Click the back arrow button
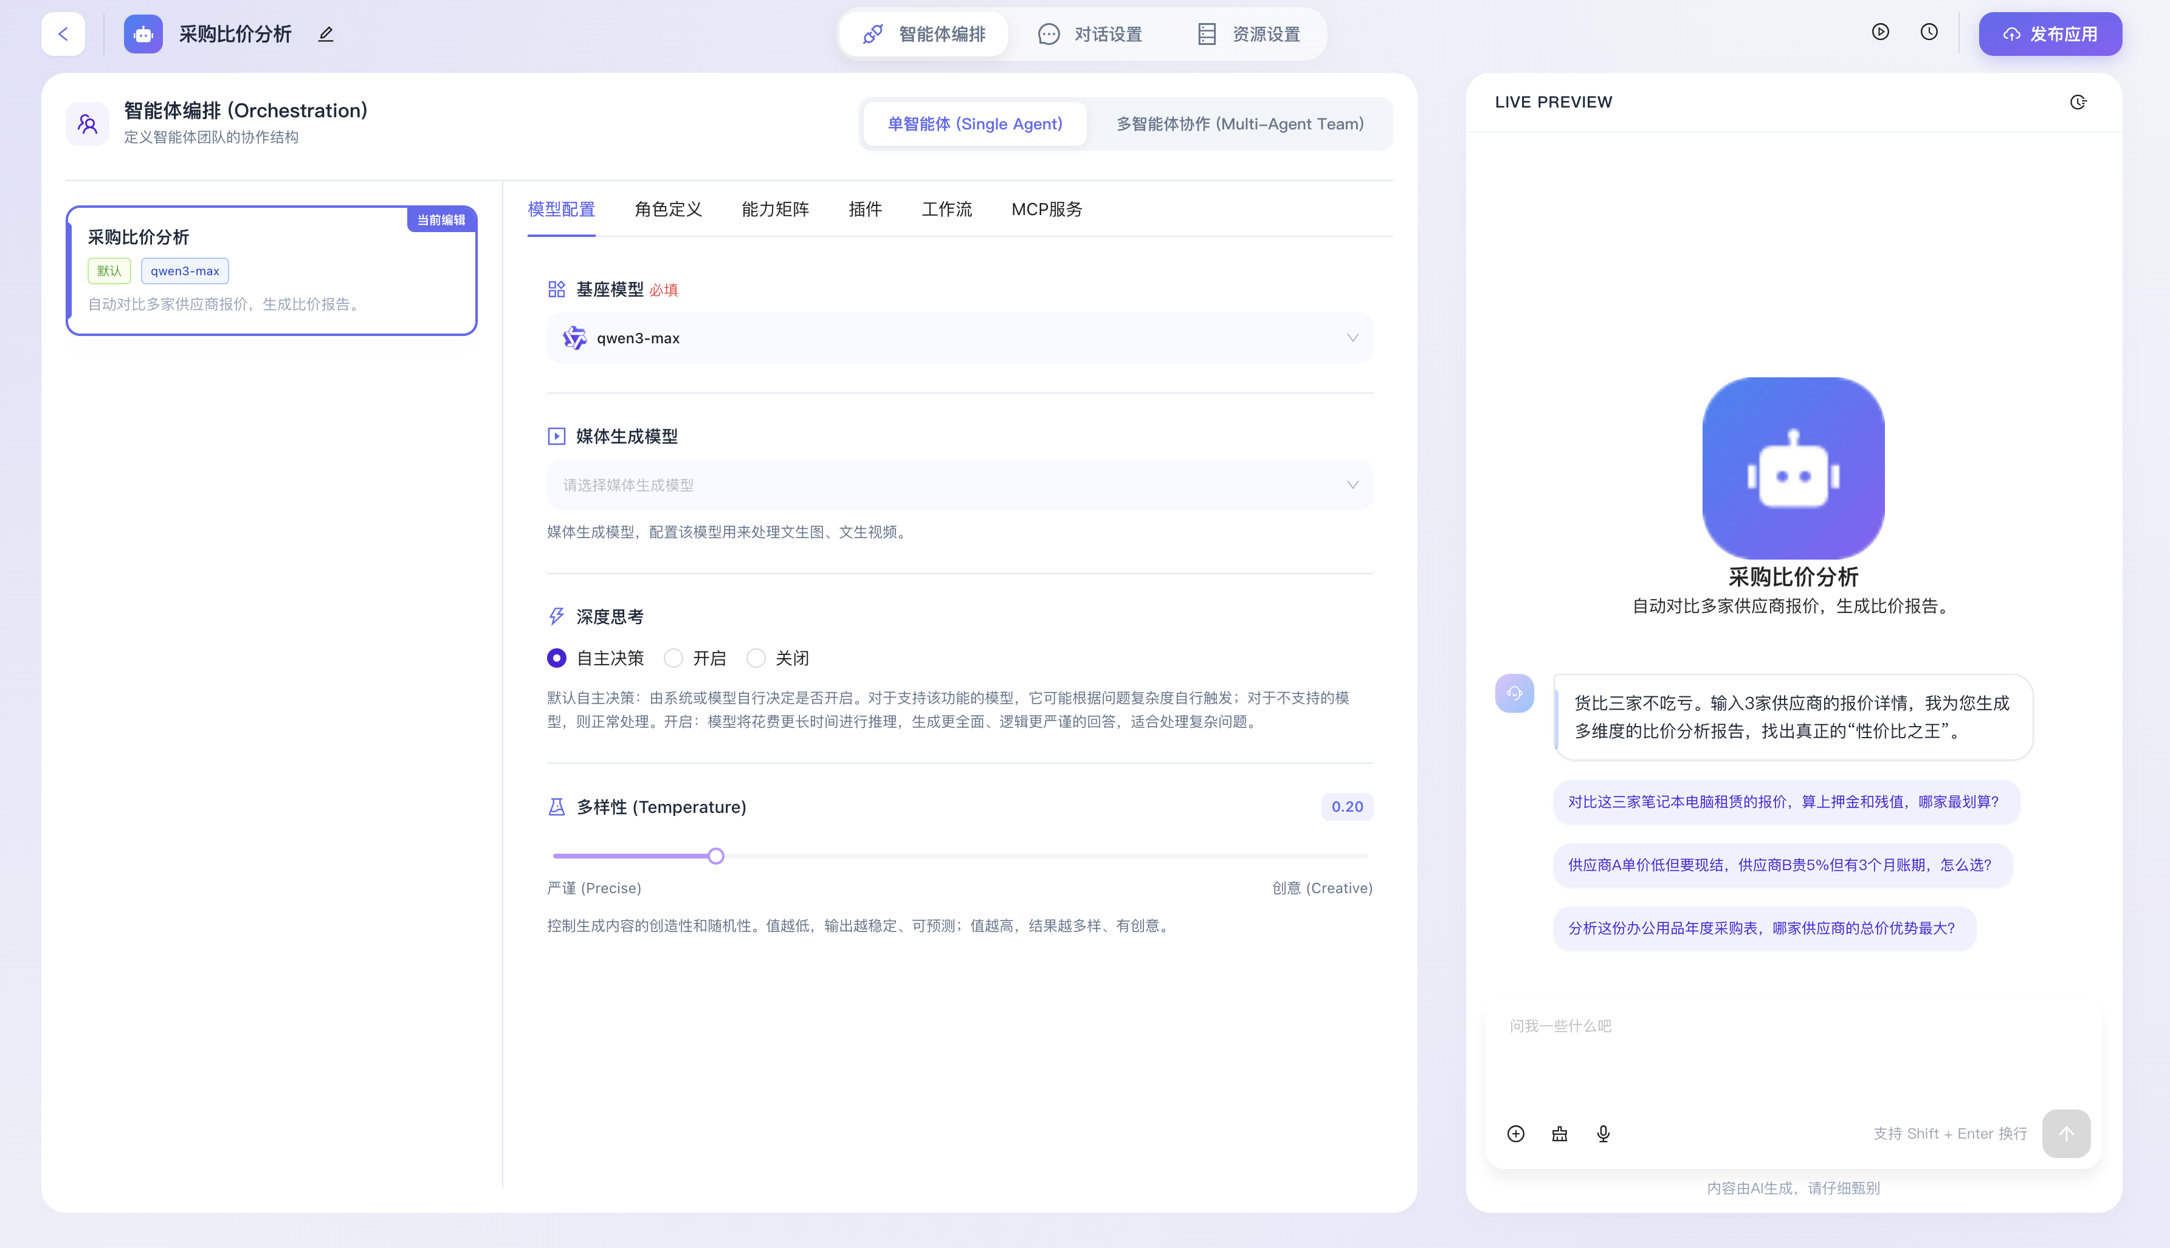The width and height of the screenshot is (2170, 1248). (x=63, y=34)
